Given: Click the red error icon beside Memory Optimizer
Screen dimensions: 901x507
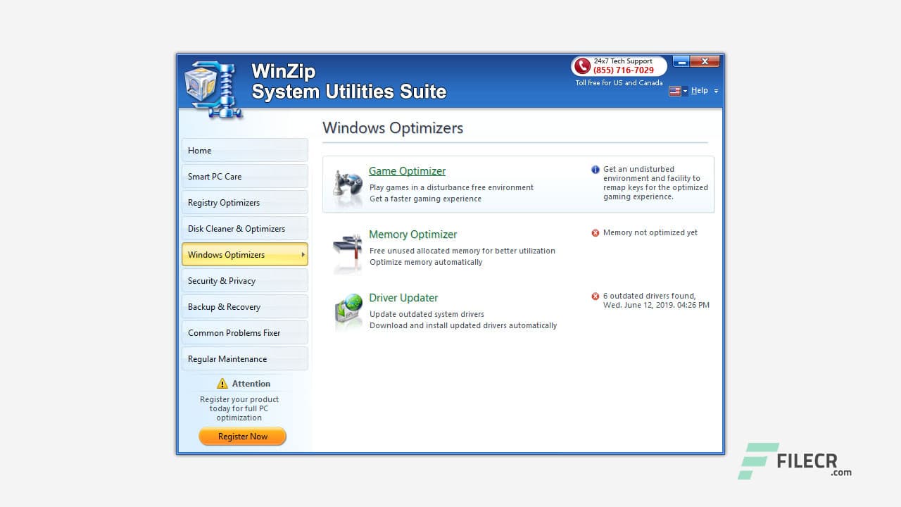Looking at the screenshot, I should pos(594,232).
